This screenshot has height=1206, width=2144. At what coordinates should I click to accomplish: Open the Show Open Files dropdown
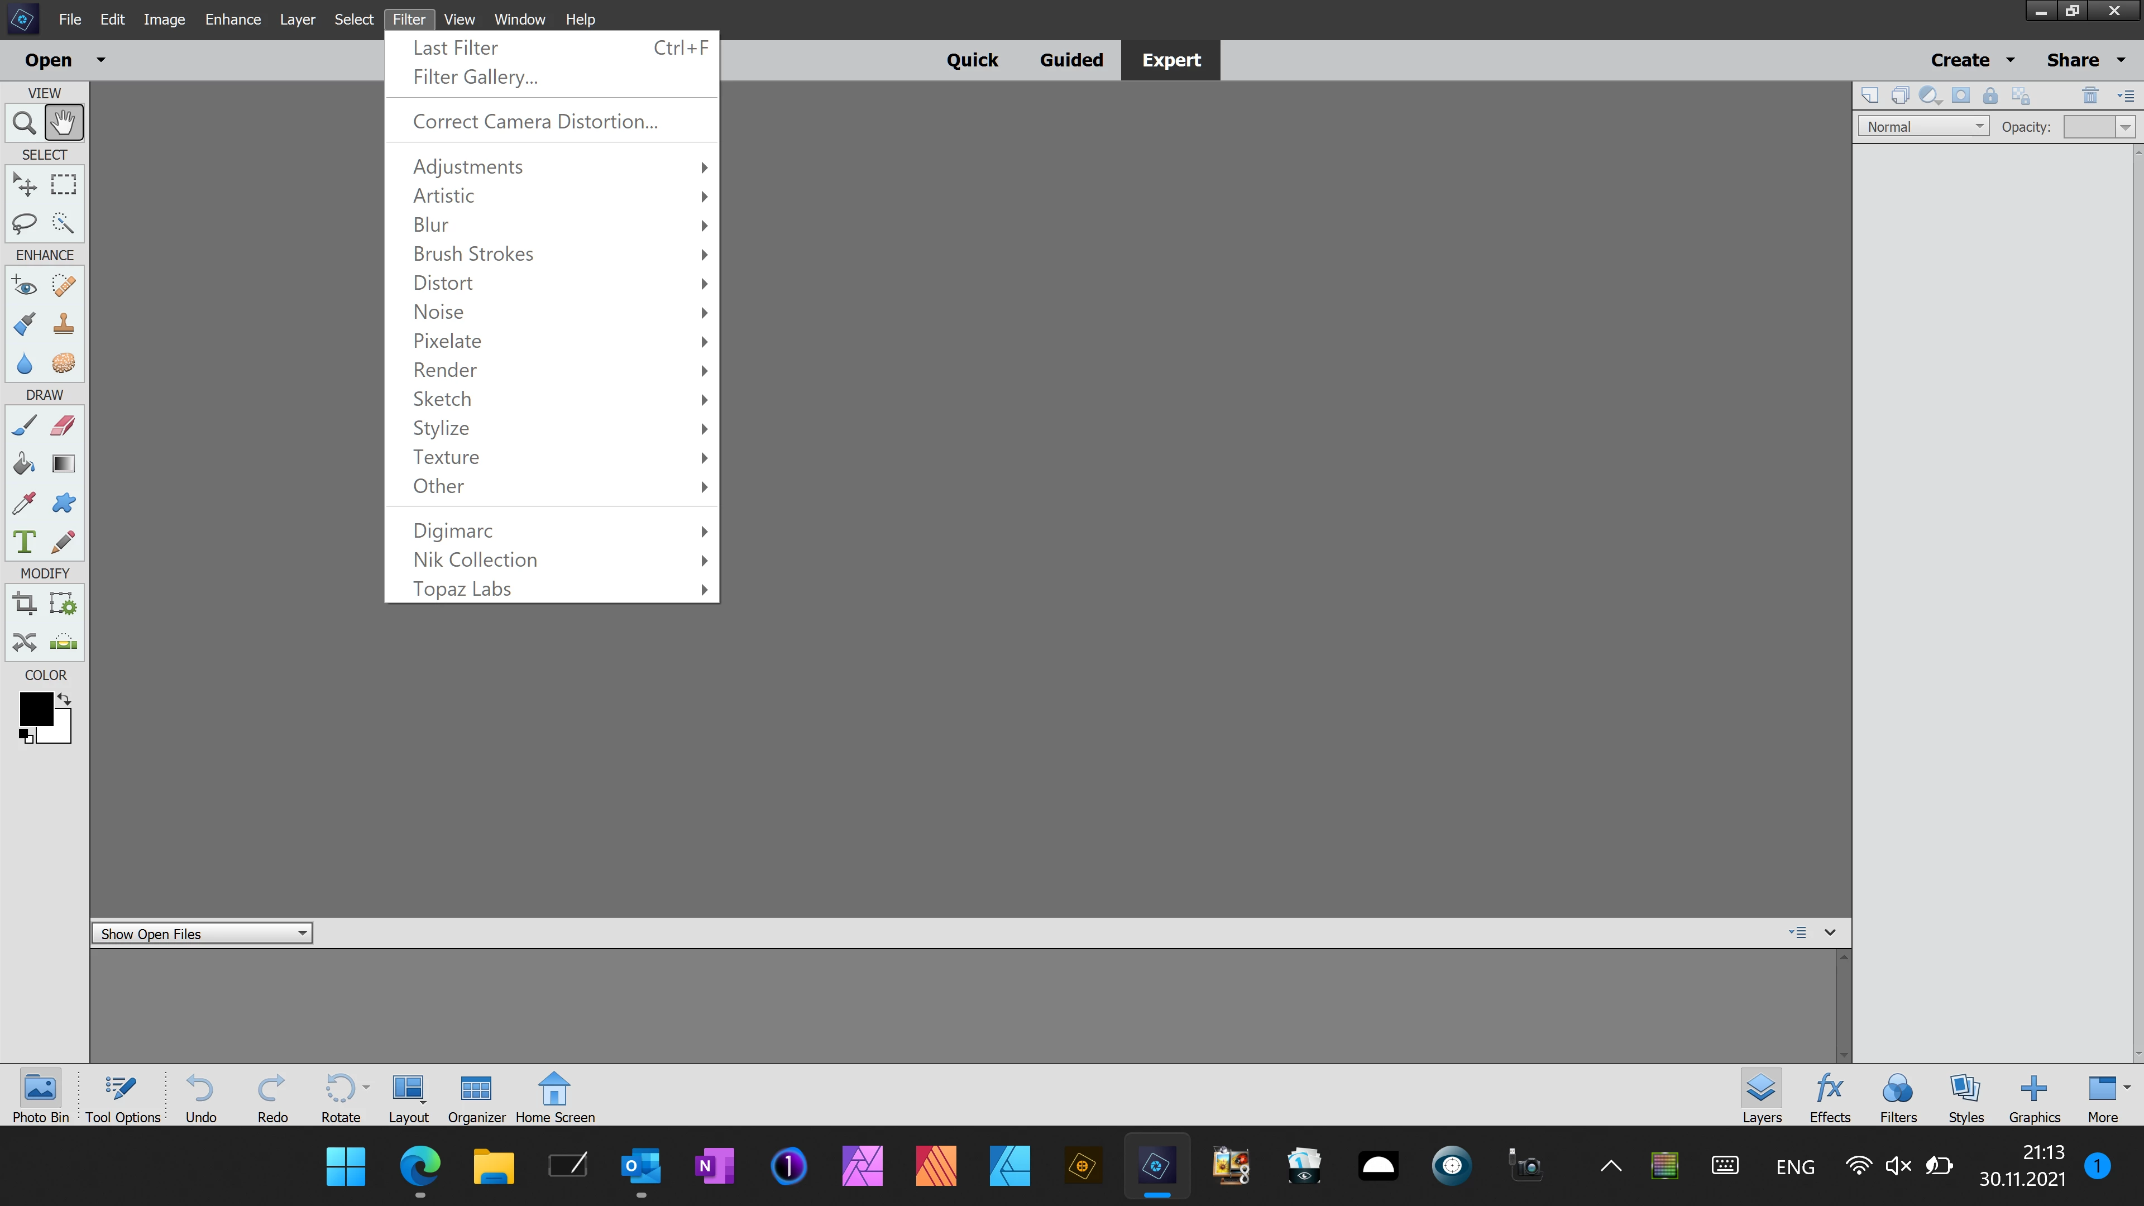(202, 934)
